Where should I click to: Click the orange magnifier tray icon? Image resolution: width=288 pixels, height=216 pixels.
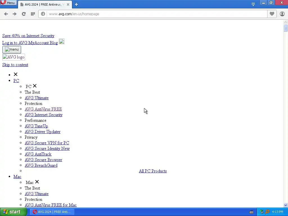(x=267, y=212)
